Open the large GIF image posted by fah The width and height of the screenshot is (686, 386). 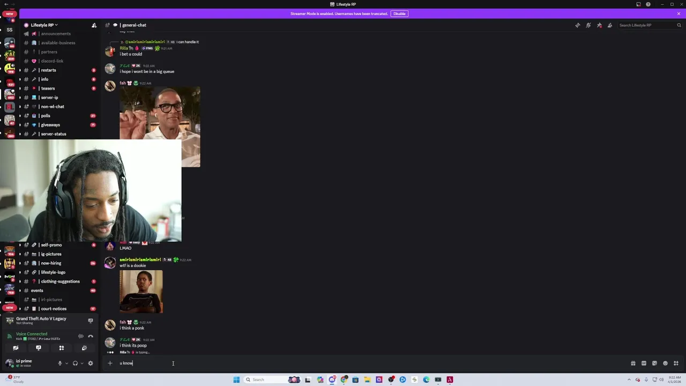[x=160, y=127]
